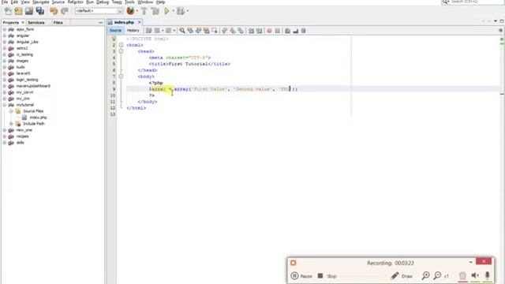
Task: Click the Redo toolbar icon
Action: tap(65, 11)
